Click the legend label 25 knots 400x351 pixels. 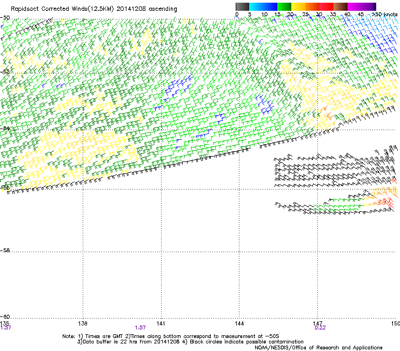305,15
